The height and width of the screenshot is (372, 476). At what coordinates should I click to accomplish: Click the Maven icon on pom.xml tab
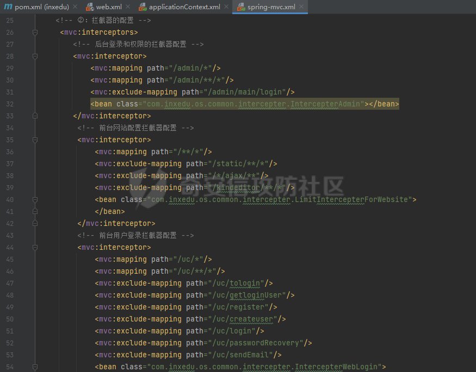point(8,7)
